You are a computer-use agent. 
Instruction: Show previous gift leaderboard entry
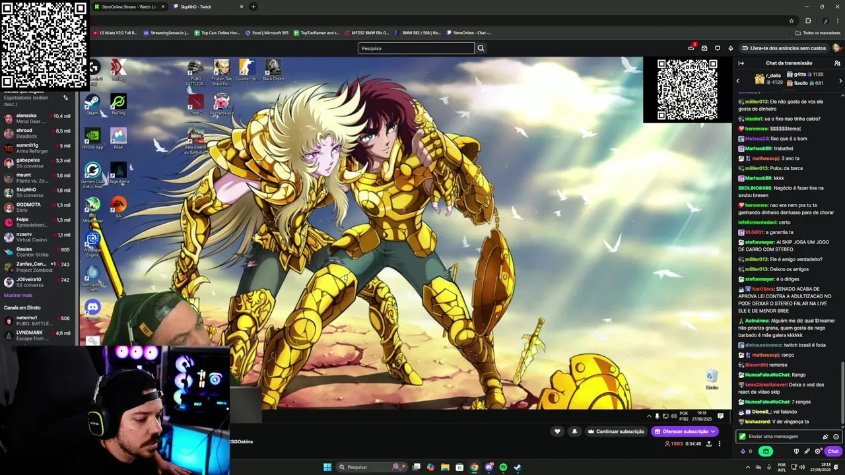(738, 80)
